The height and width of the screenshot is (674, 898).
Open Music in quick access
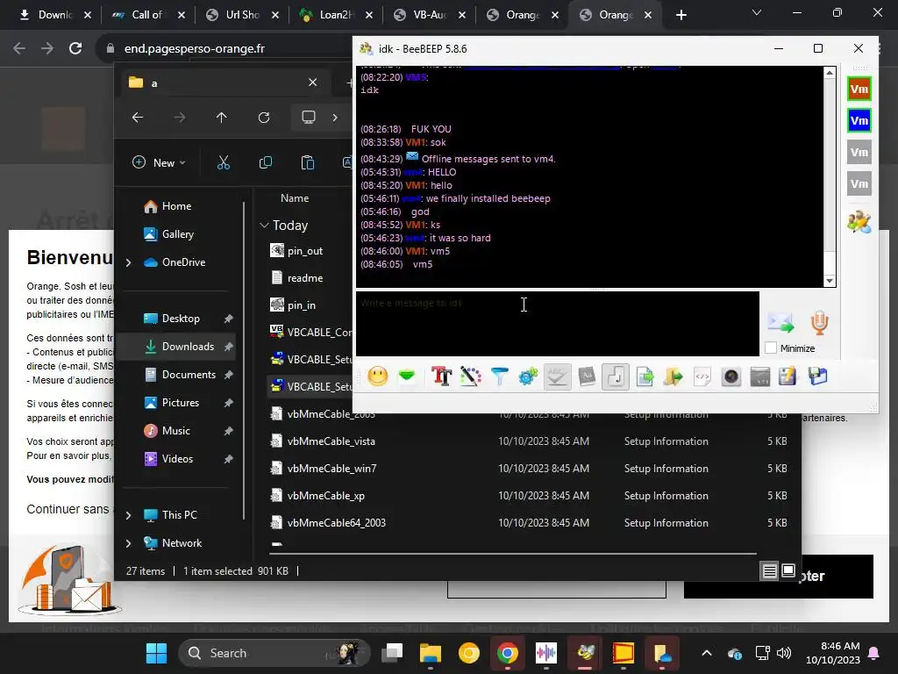(175, 430)
